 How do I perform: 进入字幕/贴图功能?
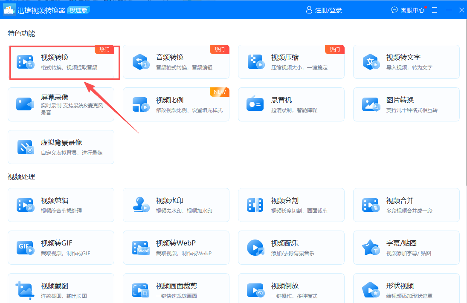[406, 248]
